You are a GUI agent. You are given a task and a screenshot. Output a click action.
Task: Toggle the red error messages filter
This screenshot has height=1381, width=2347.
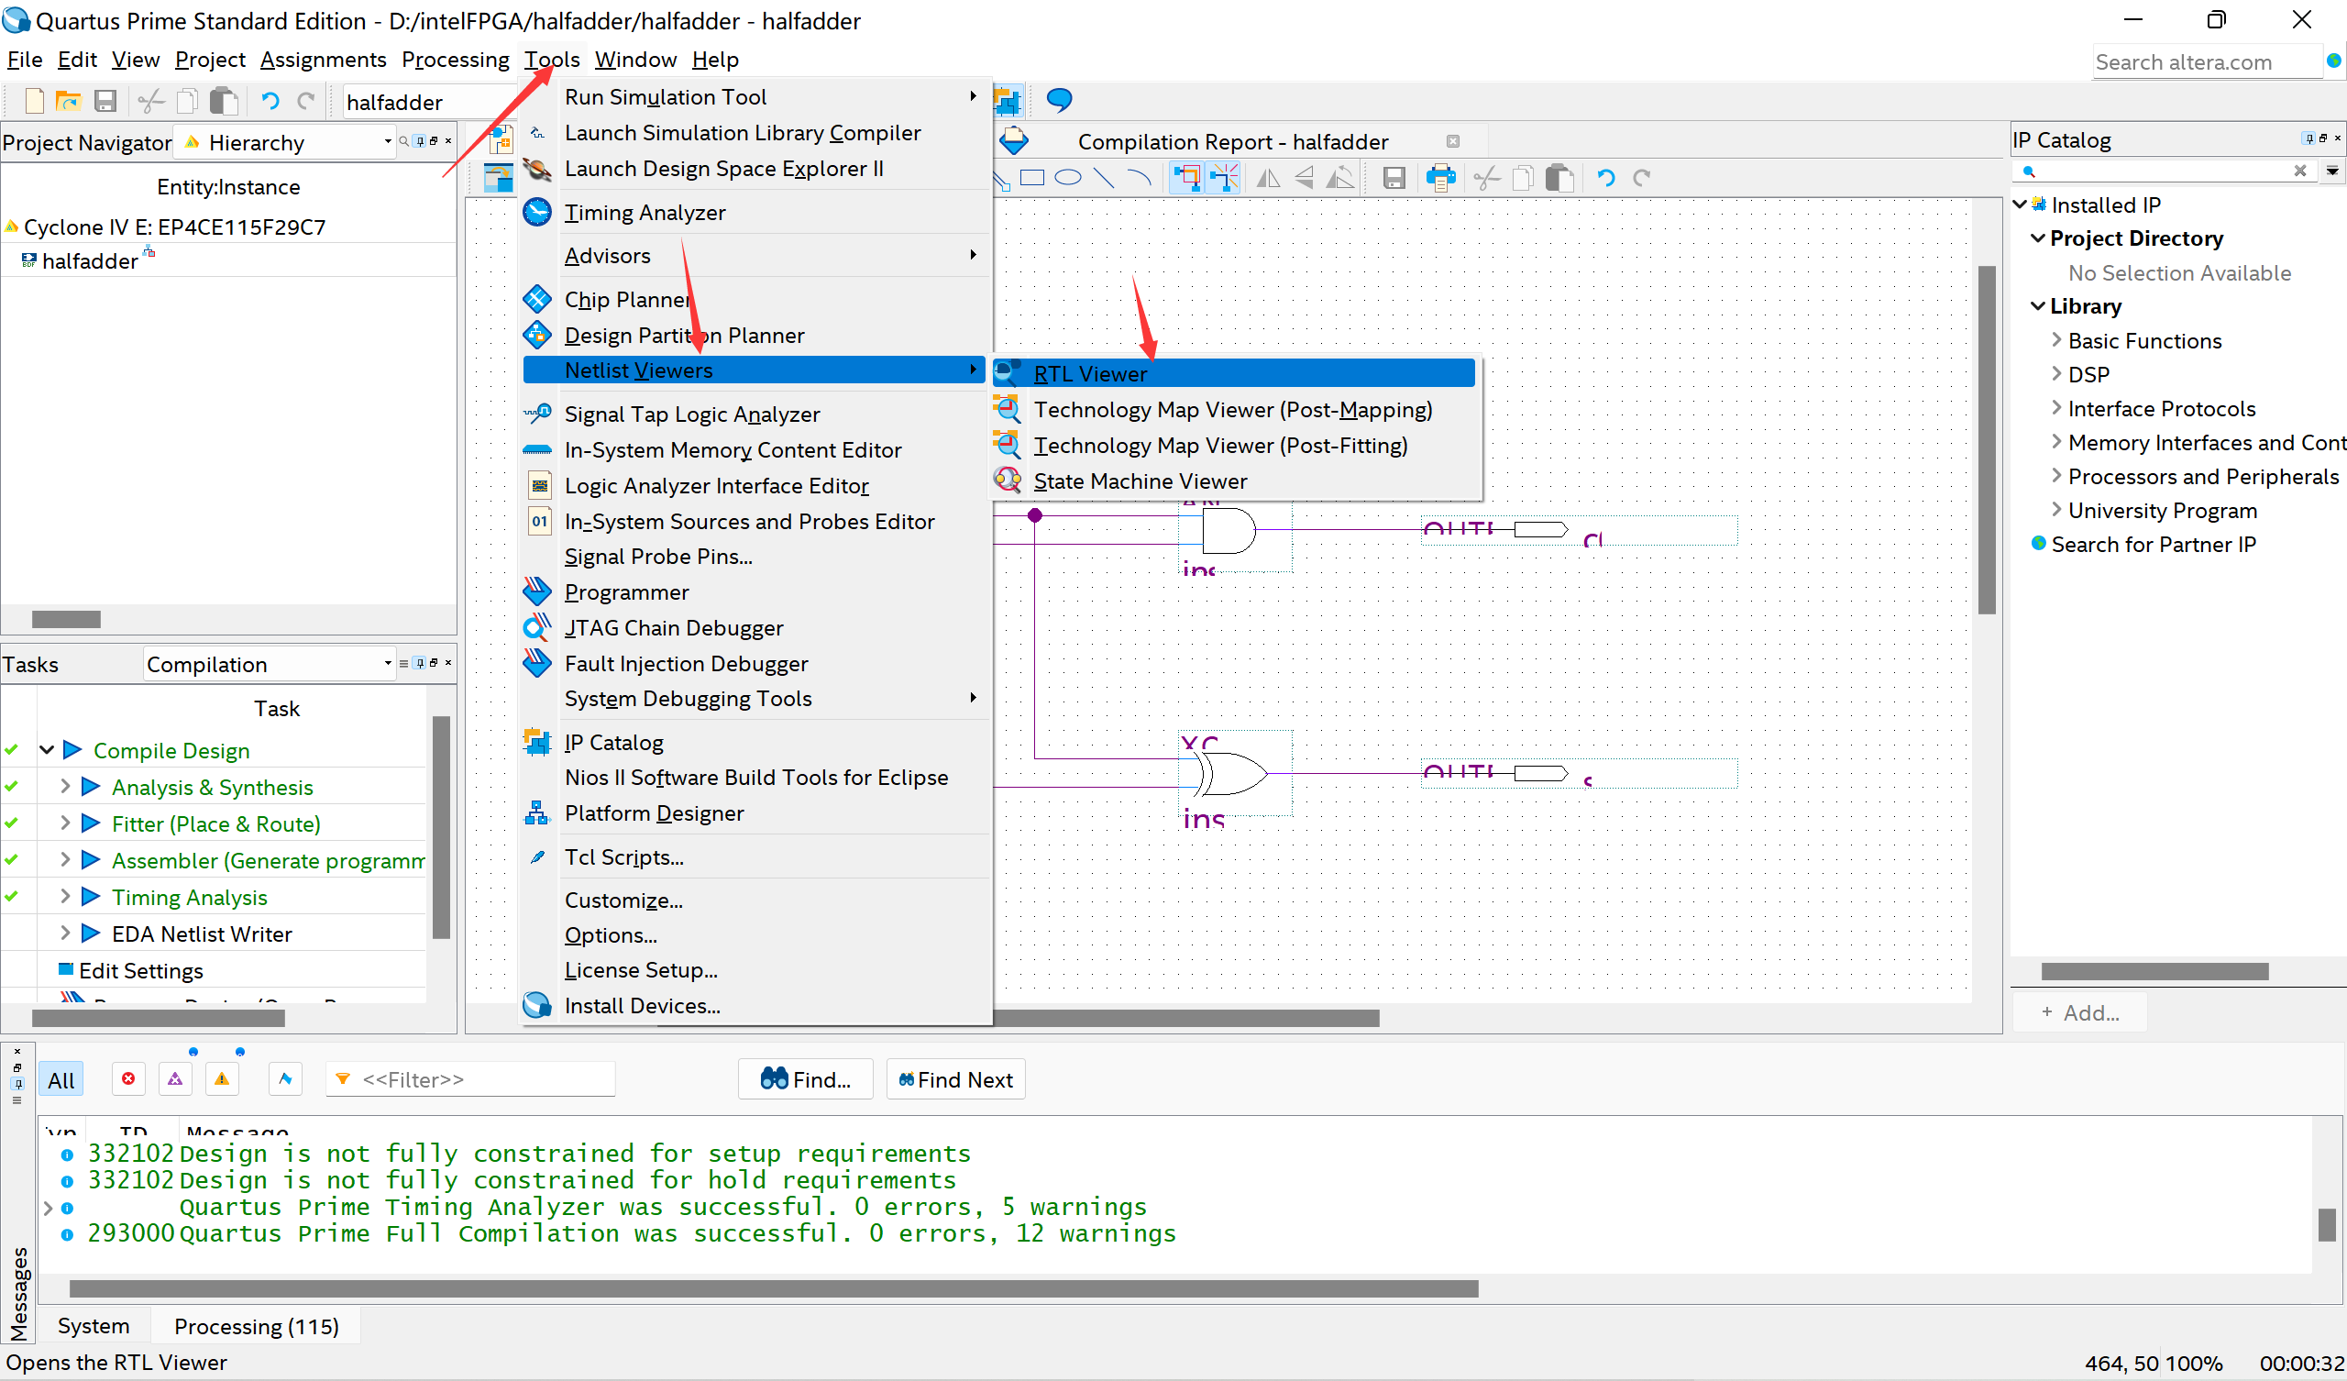pos(128,1079)
